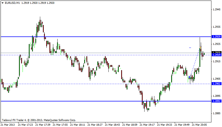222x127 pixels.
Task: Click the 1.2892 blue price label
Action: pyautogui.click(x=217, y=101)
